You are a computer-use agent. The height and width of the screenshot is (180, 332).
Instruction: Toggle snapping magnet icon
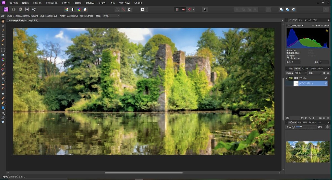point(190,9)
